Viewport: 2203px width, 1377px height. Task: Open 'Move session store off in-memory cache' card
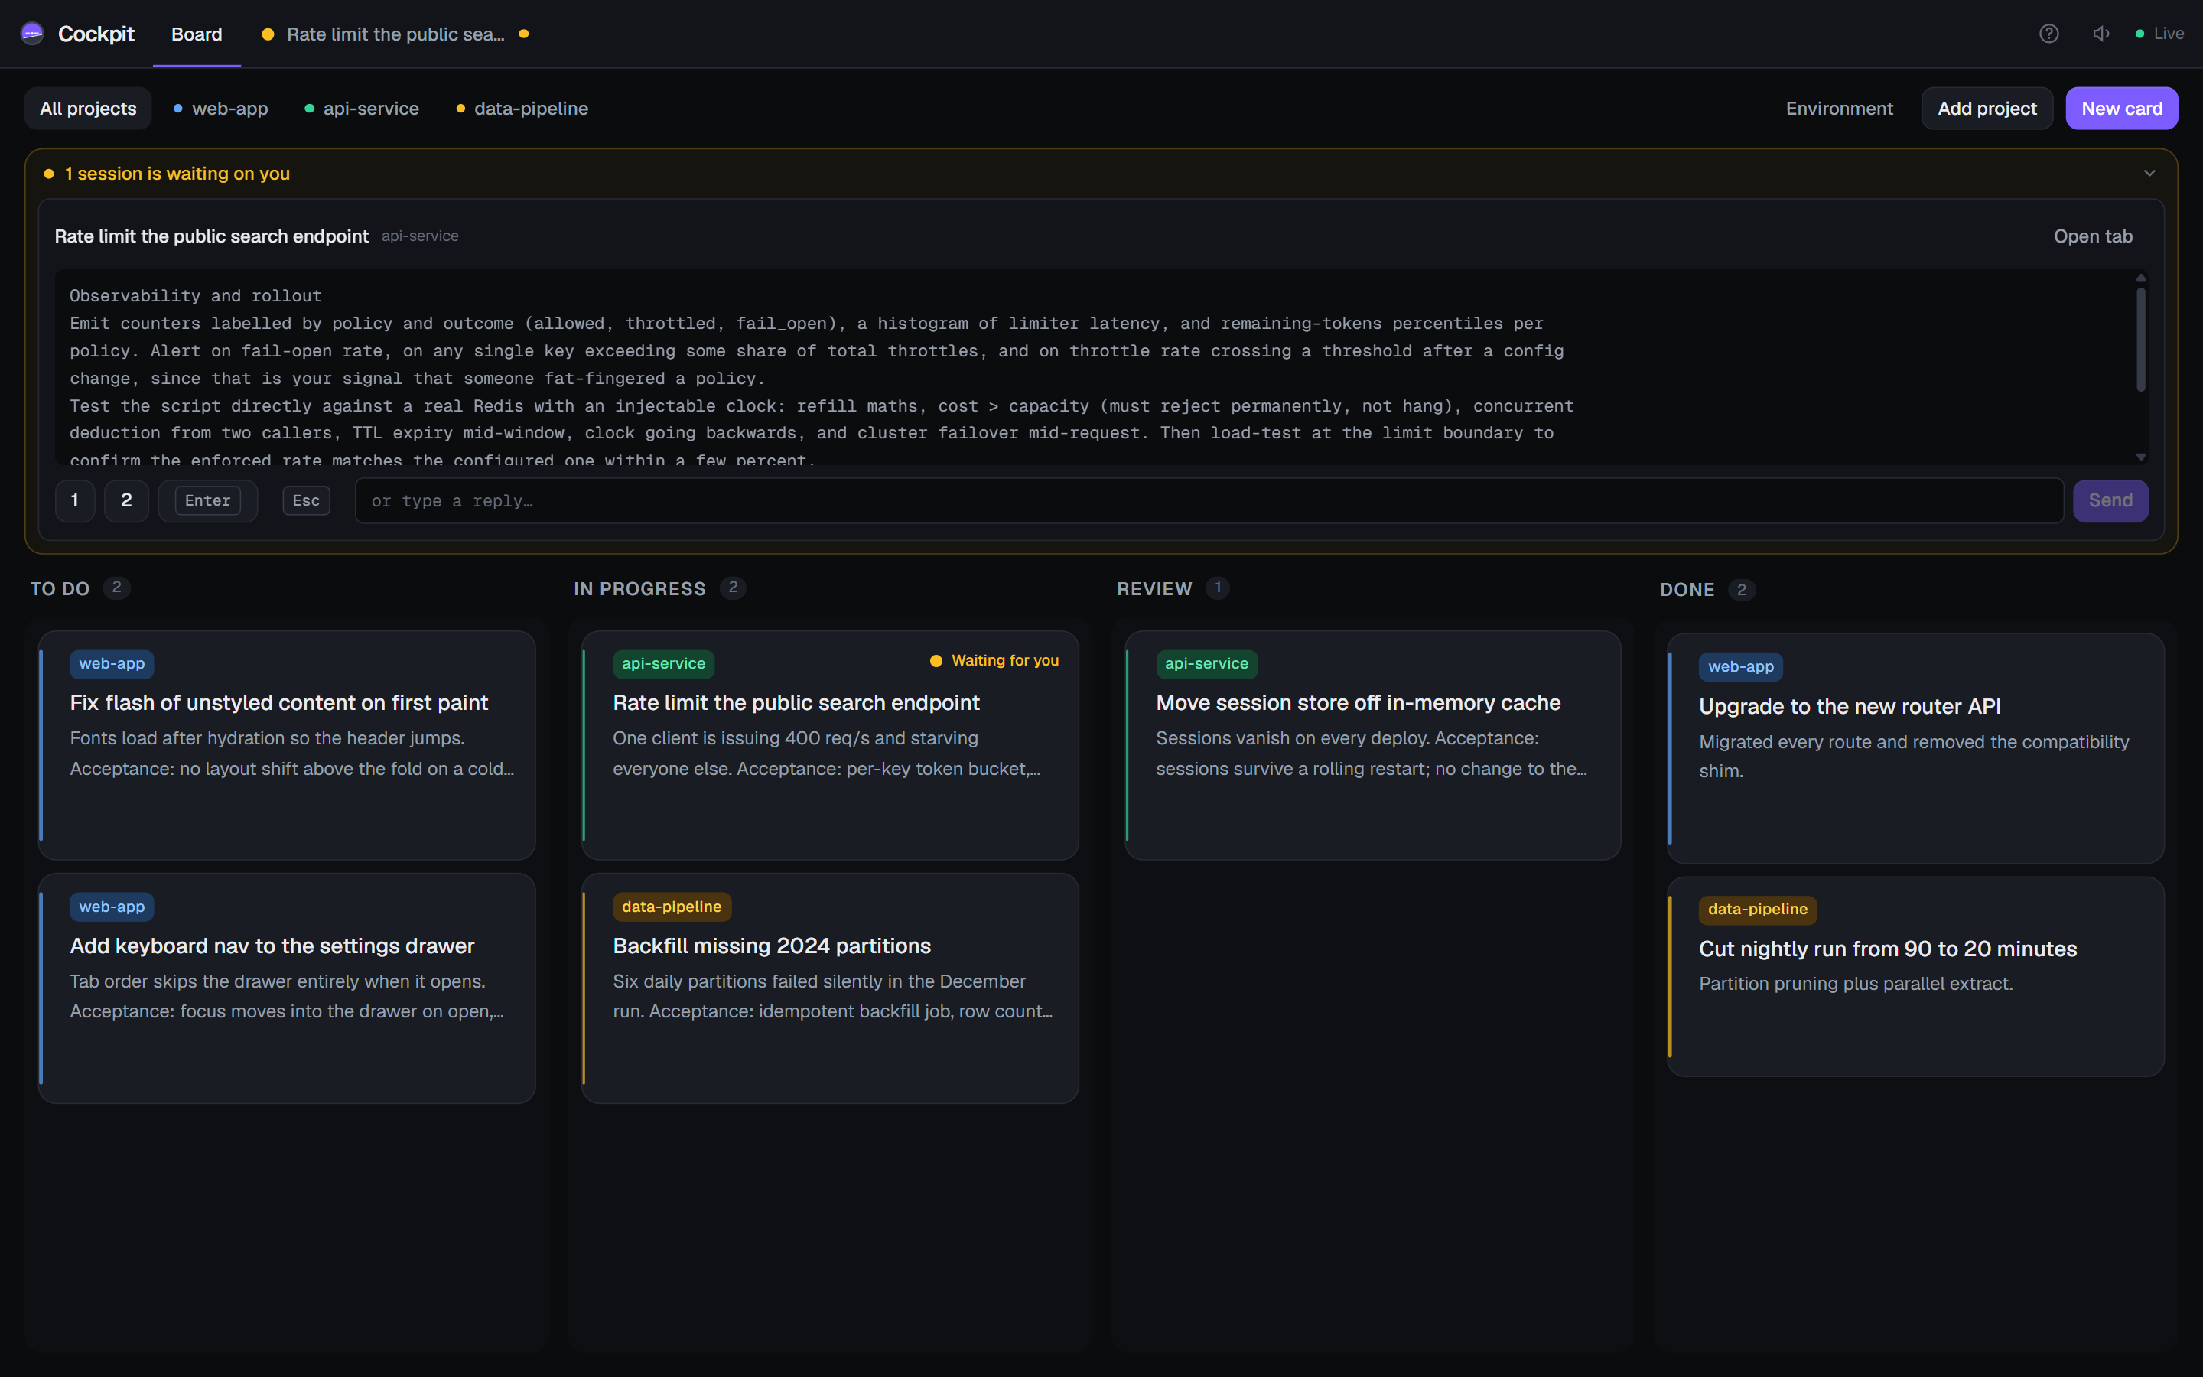tap(1373, 744)
